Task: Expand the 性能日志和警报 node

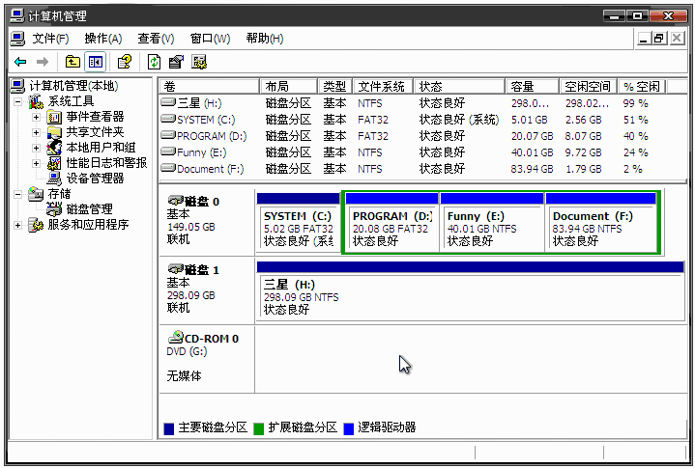Action: (37, 164)
